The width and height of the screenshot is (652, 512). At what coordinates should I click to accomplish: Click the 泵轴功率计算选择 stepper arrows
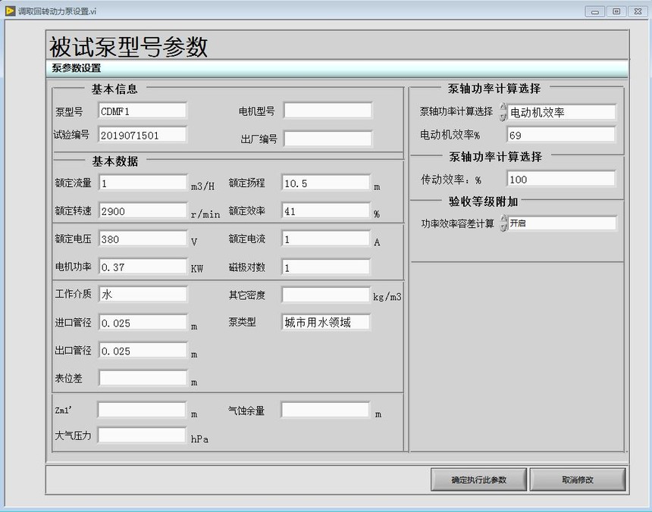[501, 112]
